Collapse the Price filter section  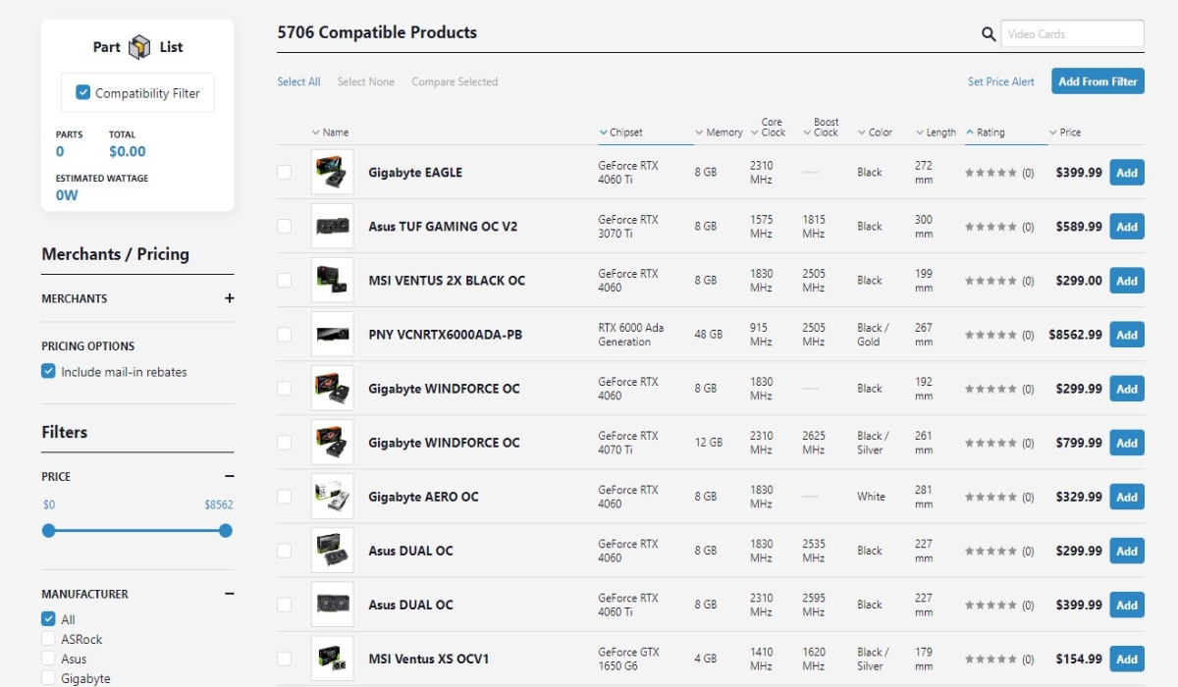(x=229, y=476)
